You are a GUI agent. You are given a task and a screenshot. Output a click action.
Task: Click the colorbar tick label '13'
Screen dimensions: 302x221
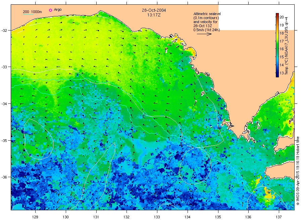click(x=282, y=73)
